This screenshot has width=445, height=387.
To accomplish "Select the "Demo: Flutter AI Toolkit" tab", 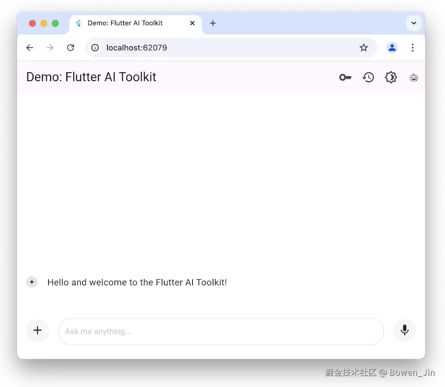I will [125, 23].
